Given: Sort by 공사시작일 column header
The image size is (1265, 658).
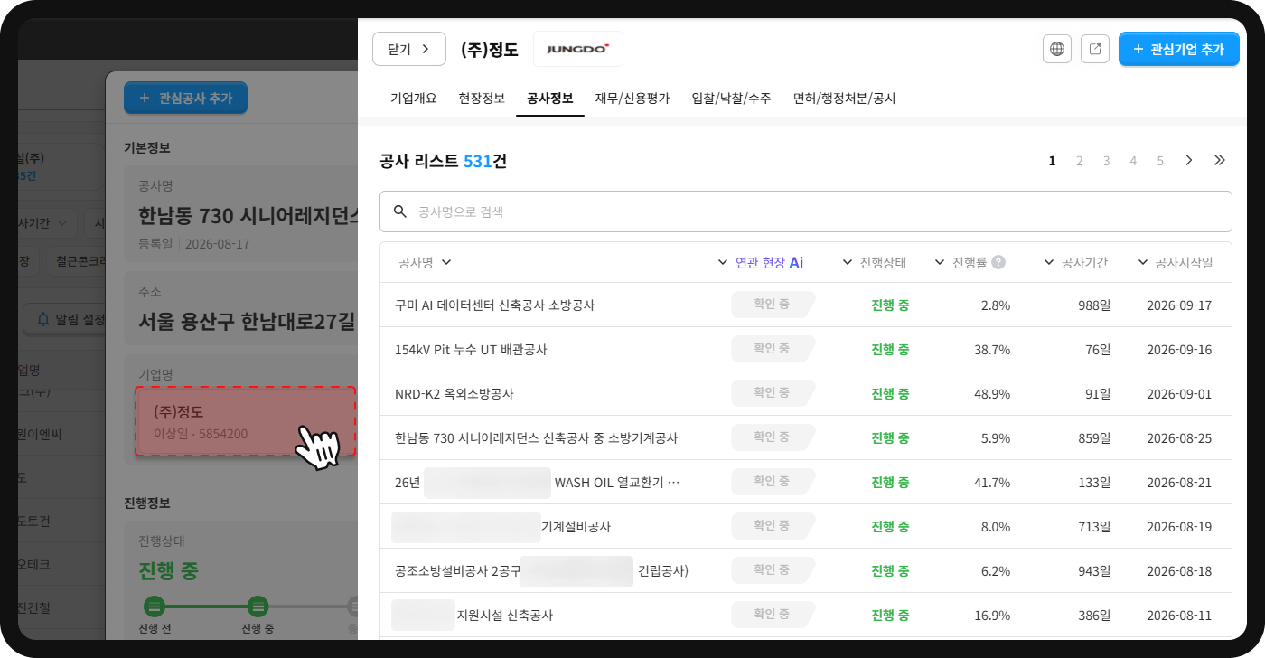Looking at the screenshot, I should click(x=1175, y=262).
